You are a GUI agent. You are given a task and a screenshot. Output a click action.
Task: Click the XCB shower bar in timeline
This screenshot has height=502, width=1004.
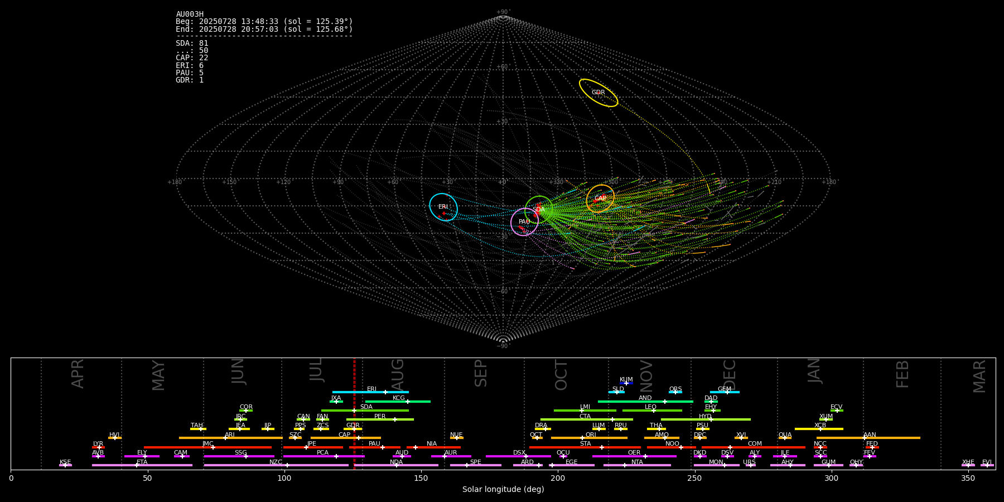click(819, 429)
